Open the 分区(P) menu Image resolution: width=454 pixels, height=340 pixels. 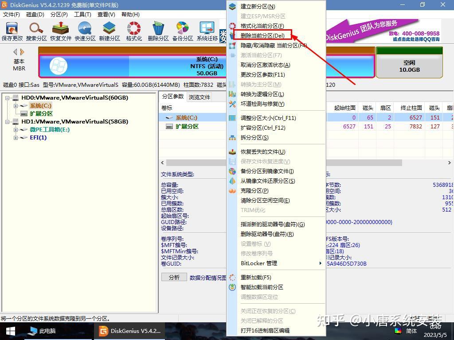coord(59,15)
